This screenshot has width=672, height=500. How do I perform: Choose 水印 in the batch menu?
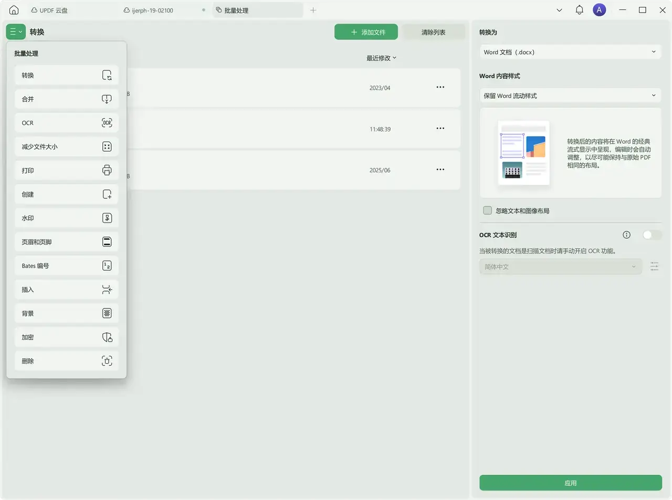click(x=66, y=218)
